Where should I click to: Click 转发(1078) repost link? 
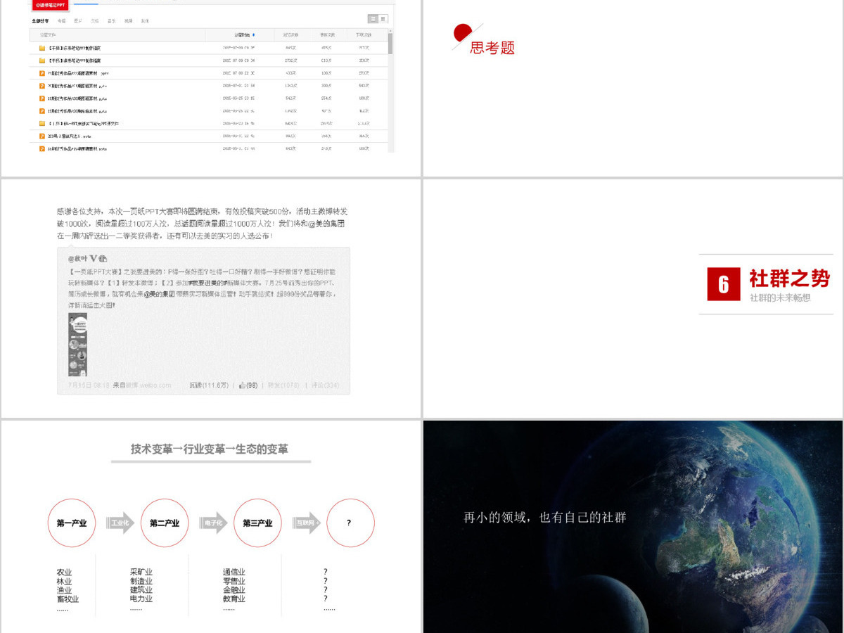coord(283,385)
